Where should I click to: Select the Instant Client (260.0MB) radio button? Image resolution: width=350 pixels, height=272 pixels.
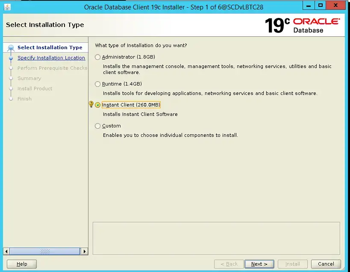pos(98,105)
